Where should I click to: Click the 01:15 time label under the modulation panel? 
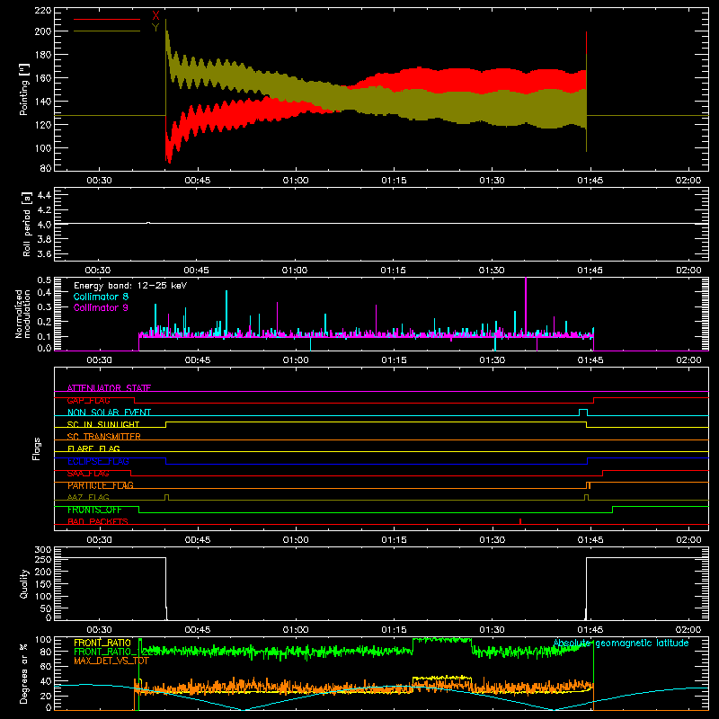click(394, 360)
